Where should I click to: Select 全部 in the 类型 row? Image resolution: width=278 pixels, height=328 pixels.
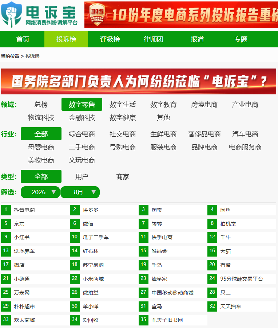coord(41,176)
